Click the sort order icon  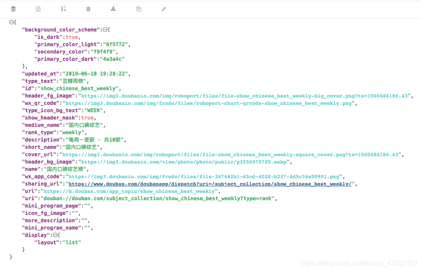(x=63, y=9)
